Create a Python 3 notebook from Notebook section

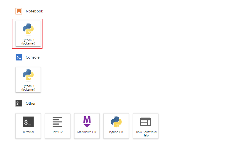click(x=28, y=34)
